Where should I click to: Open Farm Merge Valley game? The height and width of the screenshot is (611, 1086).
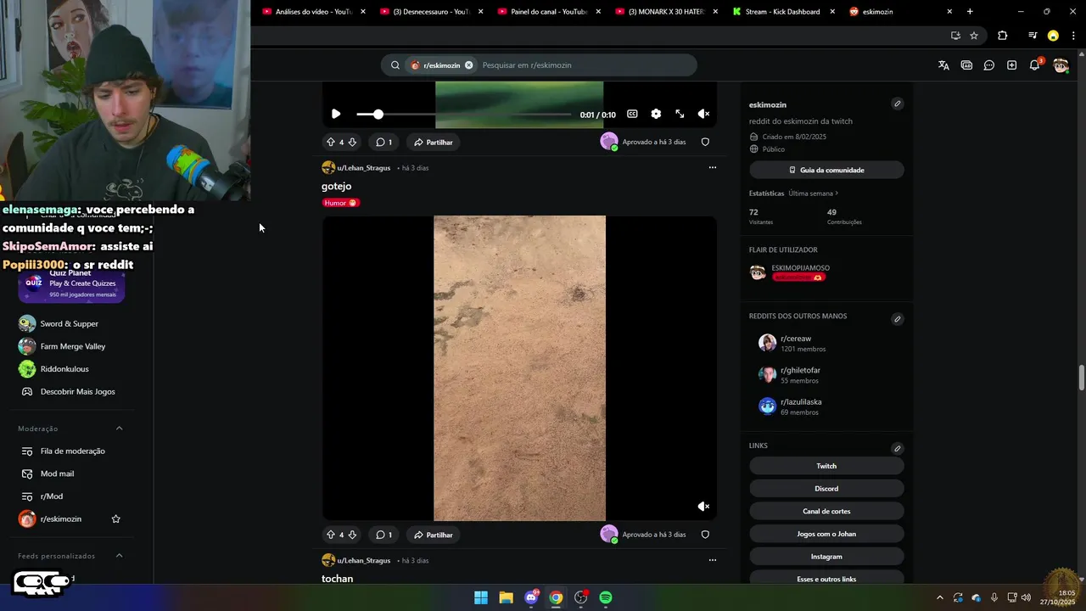click(71, 346)
